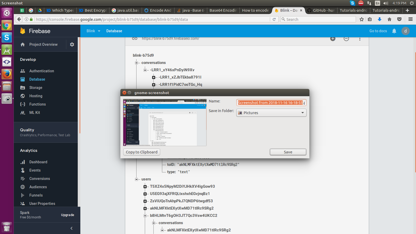Click the database minus (remove) icon

coord(346,38)
